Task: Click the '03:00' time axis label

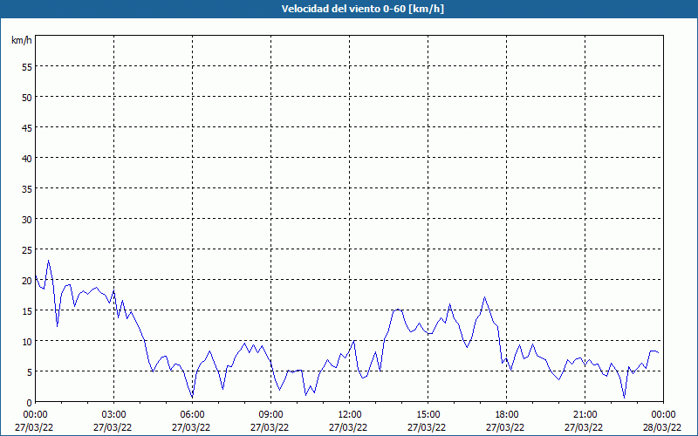Action: point(113,415)
